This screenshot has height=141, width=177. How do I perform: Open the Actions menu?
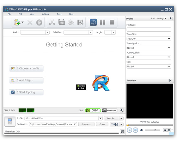[46, 14]
